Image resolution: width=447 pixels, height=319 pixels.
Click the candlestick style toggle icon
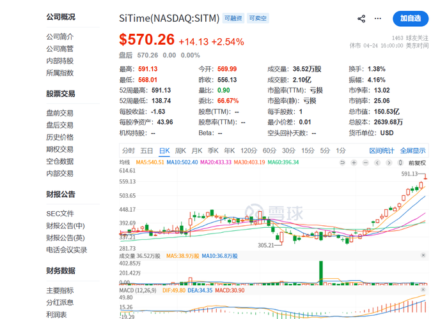[400, 163]
